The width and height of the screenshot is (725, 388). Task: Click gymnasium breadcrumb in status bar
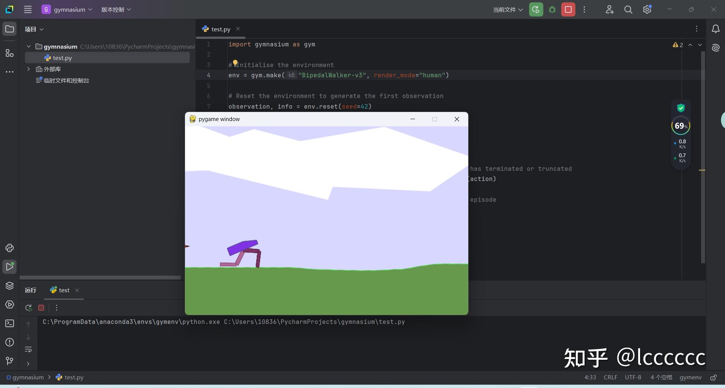point(25,377)
